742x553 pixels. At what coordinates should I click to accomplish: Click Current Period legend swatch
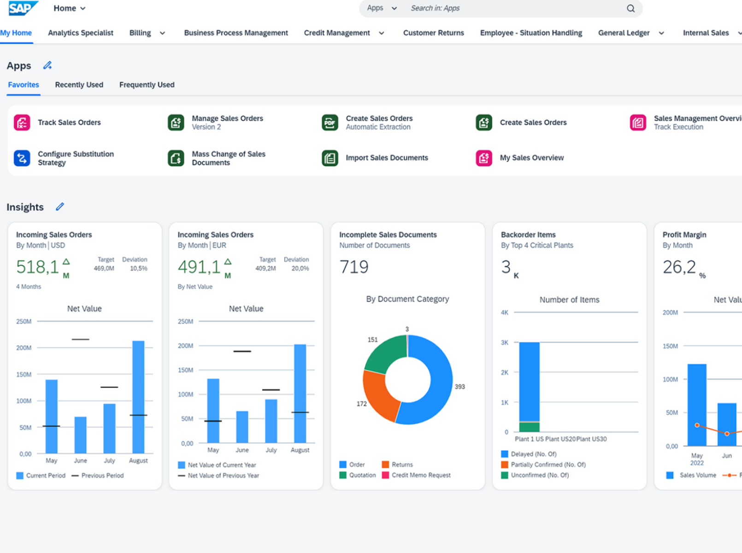click(x=20, y=476)
